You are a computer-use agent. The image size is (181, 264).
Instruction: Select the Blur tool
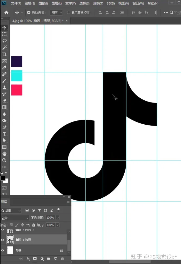4,114
